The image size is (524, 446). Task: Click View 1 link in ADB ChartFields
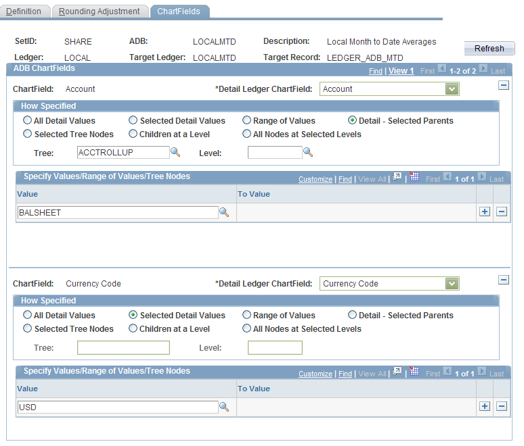coord(401,71)
